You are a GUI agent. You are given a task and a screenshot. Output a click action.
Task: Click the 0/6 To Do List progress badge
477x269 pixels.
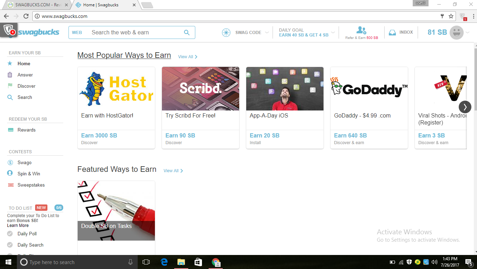pyautogui.click(x=59, y=208)
